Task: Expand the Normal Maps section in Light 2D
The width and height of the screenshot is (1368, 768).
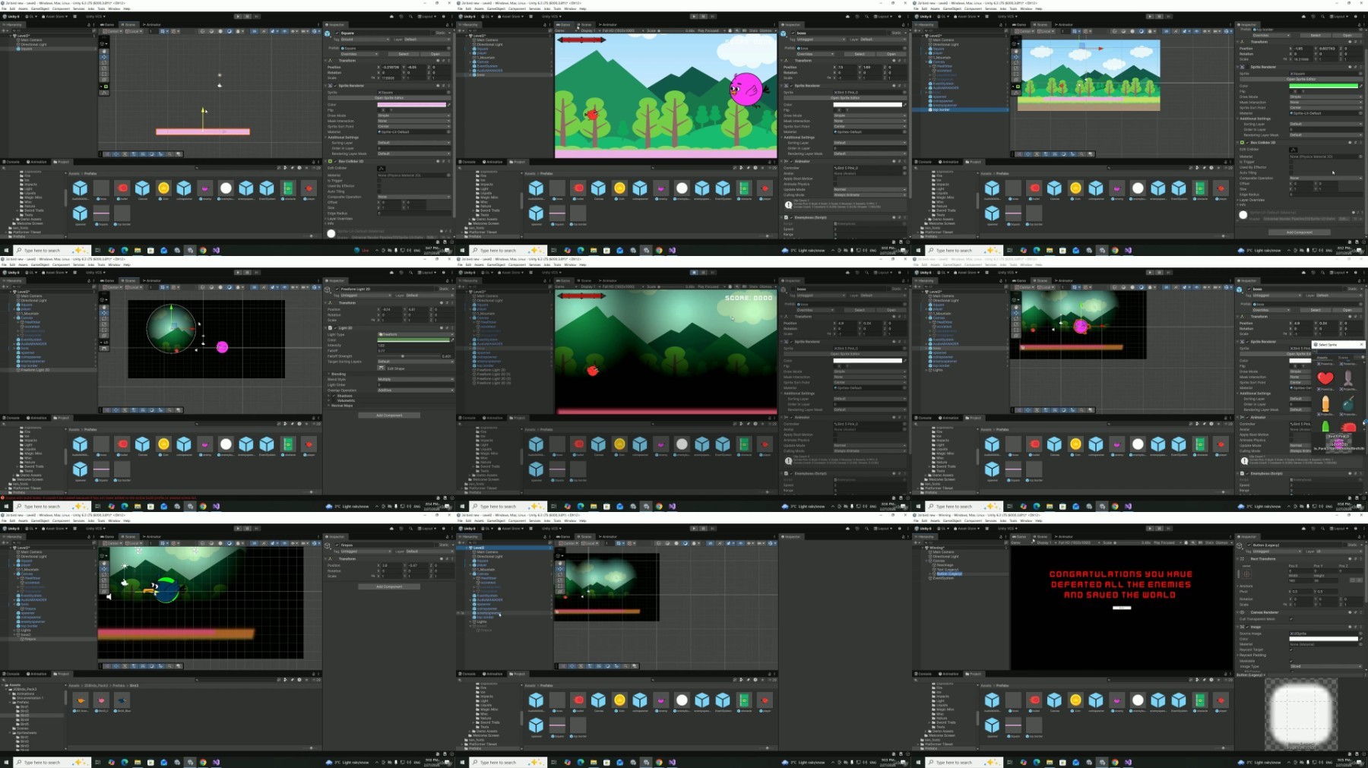Action: point(341,405)
